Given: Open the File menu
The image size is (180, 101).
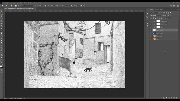Looking at the screenshot, I should click(4, 3).
